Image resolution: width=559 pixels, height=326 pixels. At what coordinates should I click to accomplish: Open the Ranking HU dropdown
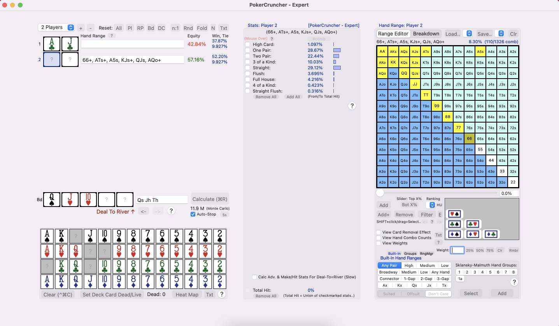click(x=431, y=205)
